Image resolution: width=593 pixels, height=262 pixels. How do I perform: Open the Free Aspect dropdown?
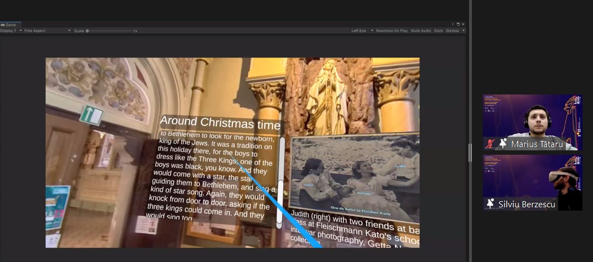pos(47,31)
